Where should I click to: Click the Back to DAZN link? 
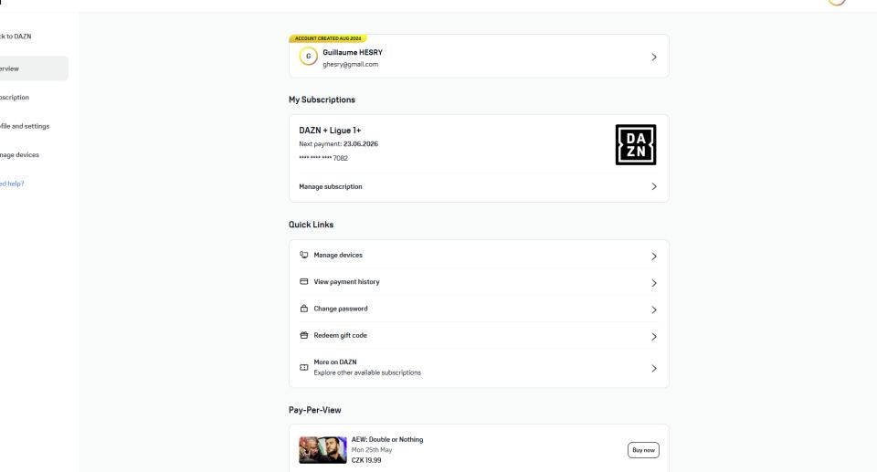16,37
